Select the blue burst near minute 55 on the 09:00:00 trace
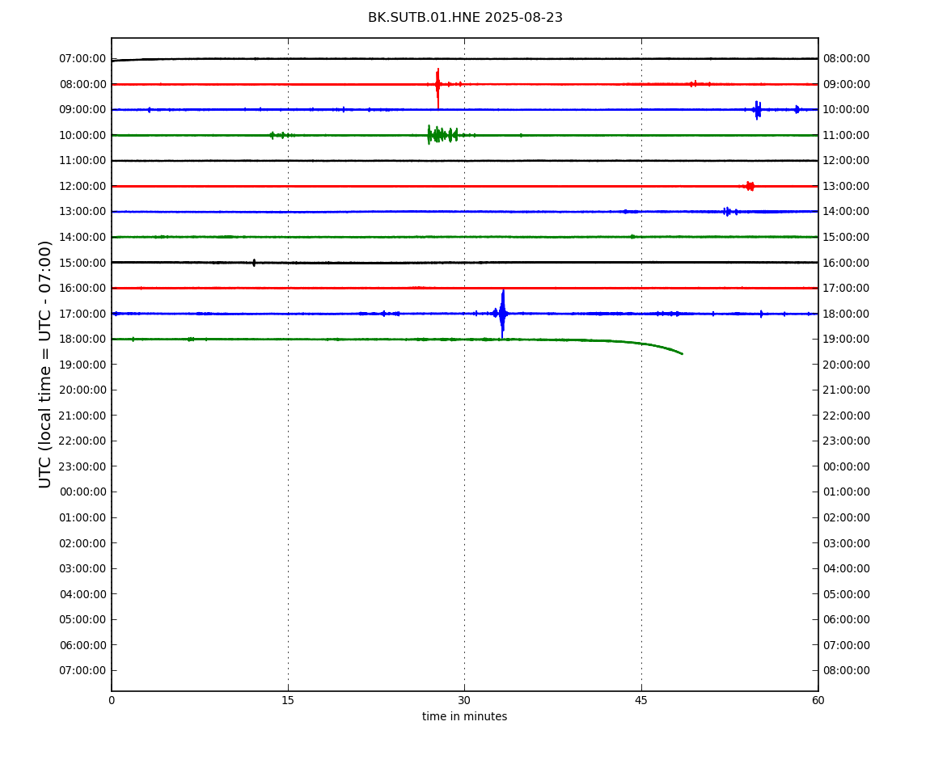This screenshot has width=930, height=768. coord(758,110)
